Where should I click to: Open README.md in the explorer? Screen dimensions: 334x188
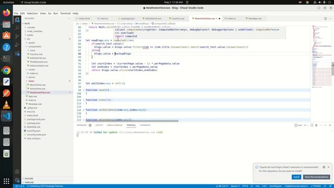[x=33, y=127]
